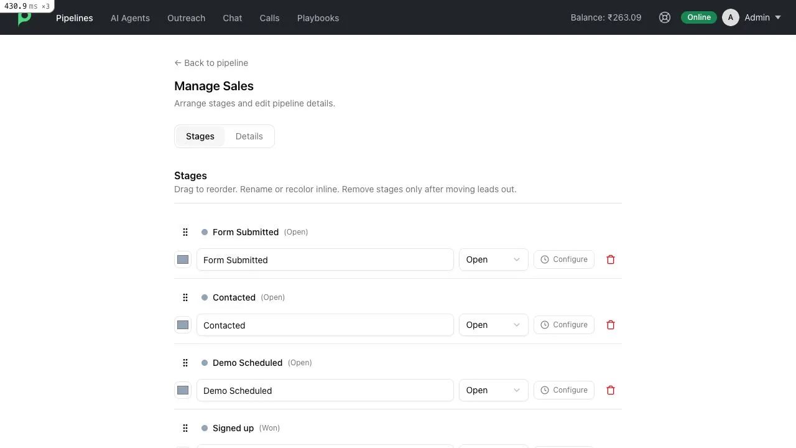Click the drag handle beside the Contacted stage
The width and height of the screenshot is (796, 448).
(x=185, y=297)
